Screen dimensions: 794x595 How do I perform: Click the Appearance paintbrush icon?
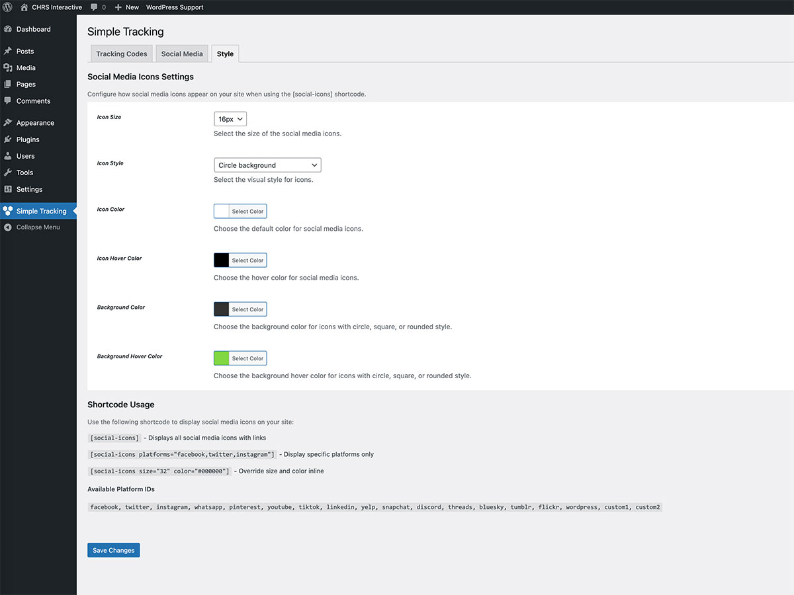pos(8,122)
